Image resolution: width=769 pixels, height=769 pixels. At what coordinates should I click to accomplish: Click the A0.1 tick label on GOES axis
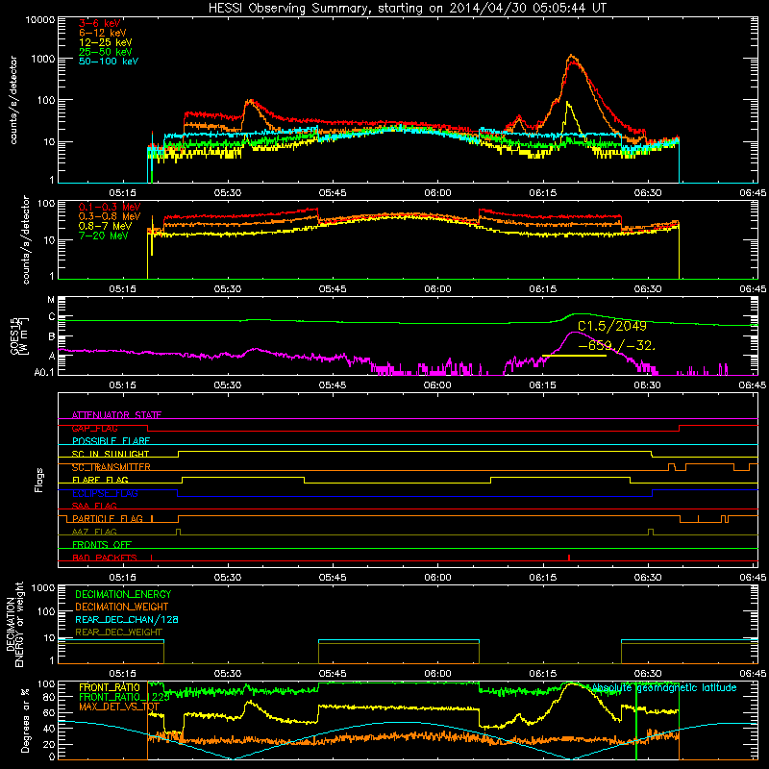coord(43,372)
